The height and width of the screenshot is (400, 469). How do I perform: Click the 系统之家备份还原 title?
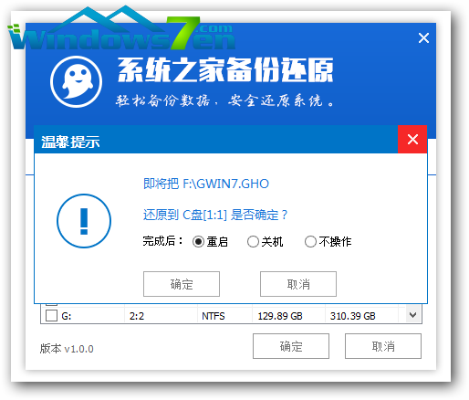tap(225, 70)
